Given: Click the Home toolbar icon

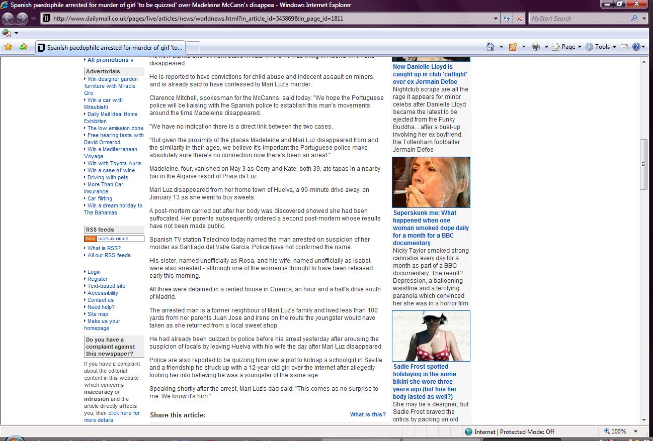Looking at the screenshot, I should pyautogui.click(x=491, y=47).
